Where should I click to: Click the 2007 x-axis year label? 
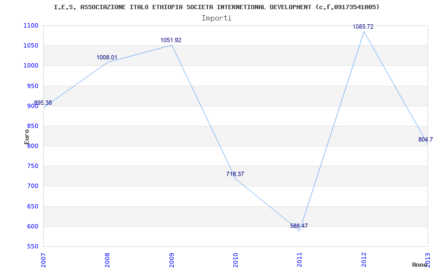[x=43, y=260]
